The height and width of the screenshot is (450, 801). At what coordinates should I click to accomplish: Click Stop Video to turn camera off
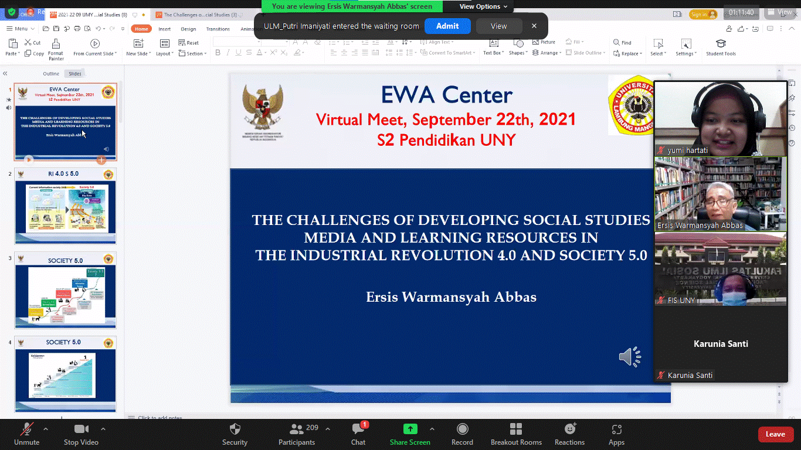(81, 429)
